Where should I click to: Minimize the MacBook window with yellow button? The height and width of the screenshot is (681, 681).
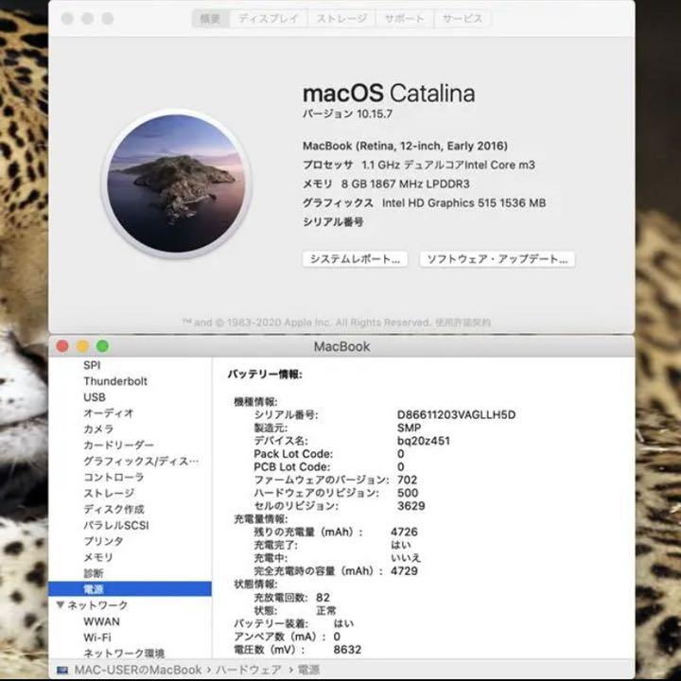click(x=82, y=346)
